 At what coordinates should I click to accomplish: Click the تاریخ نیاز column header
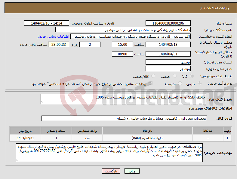(x=25, y=131)
